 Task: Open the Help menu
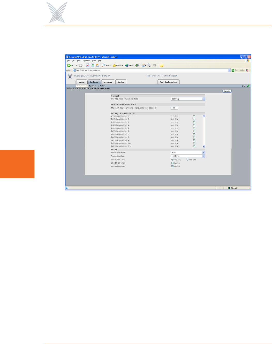click(100, 60)
